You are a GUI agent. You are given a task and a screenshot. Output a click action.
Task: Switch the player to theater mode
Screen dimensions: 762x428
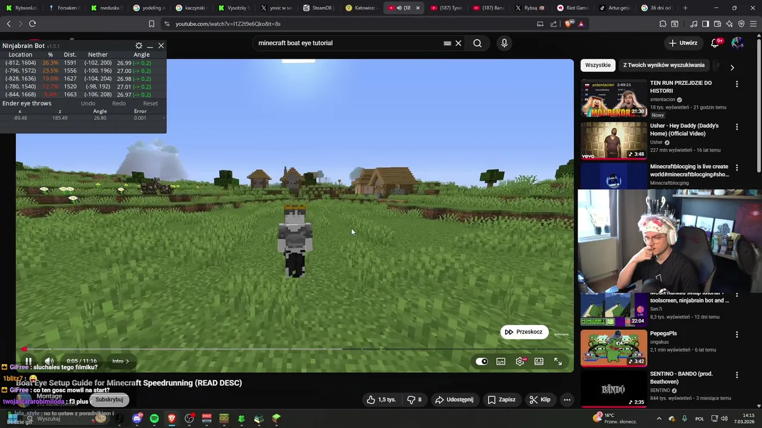pyautogui.click(x=539, y=361)
